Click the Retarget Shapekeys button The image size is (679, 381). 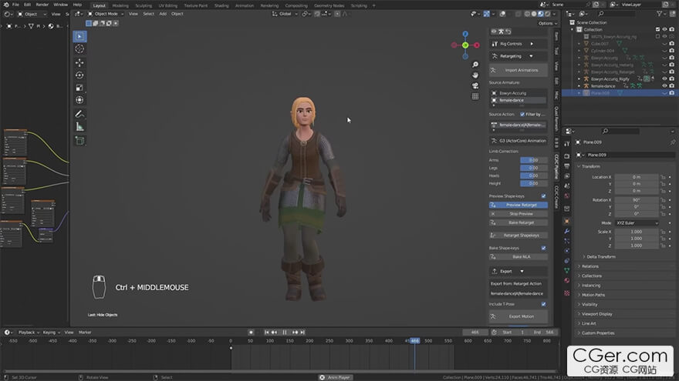point(519,236)
